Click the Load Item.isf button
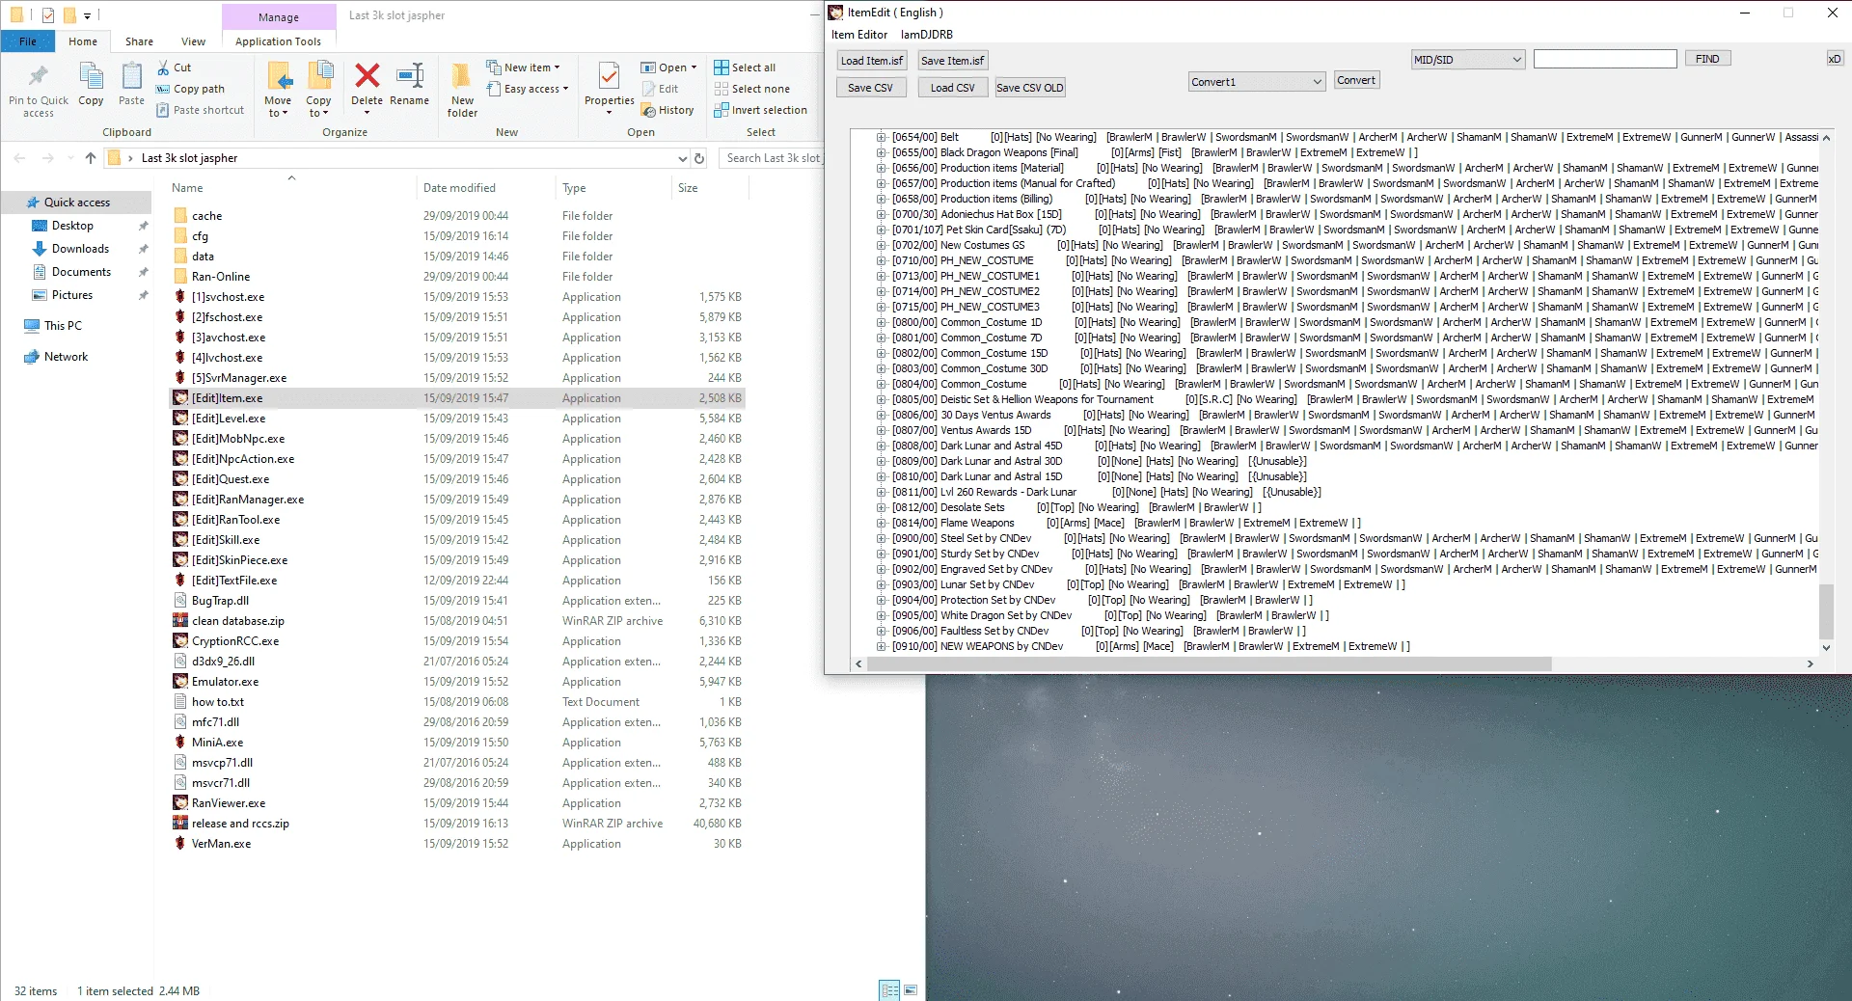Image resolution: width=1852 pixels, height=1001 pixels. point(872,61)
